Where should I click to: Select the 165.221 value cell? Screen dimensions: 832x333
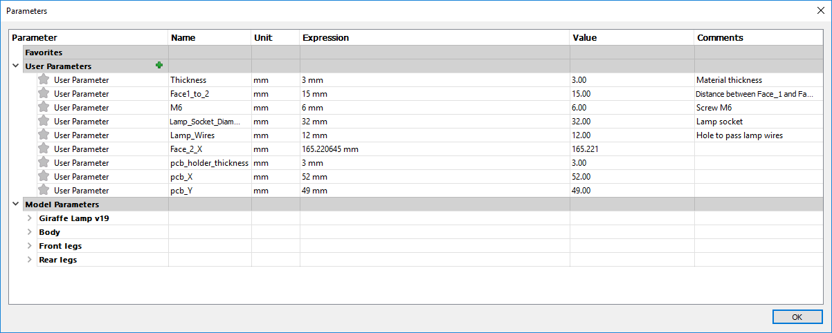pyautogui.click(x=632, y=149)
